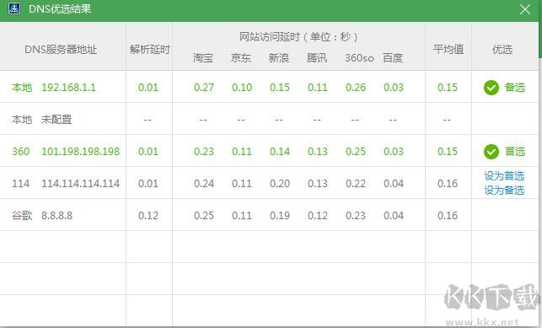This screenshot has width=542, height=328.
Task: Click the 平均值 column header
Action: click(448, 50)
